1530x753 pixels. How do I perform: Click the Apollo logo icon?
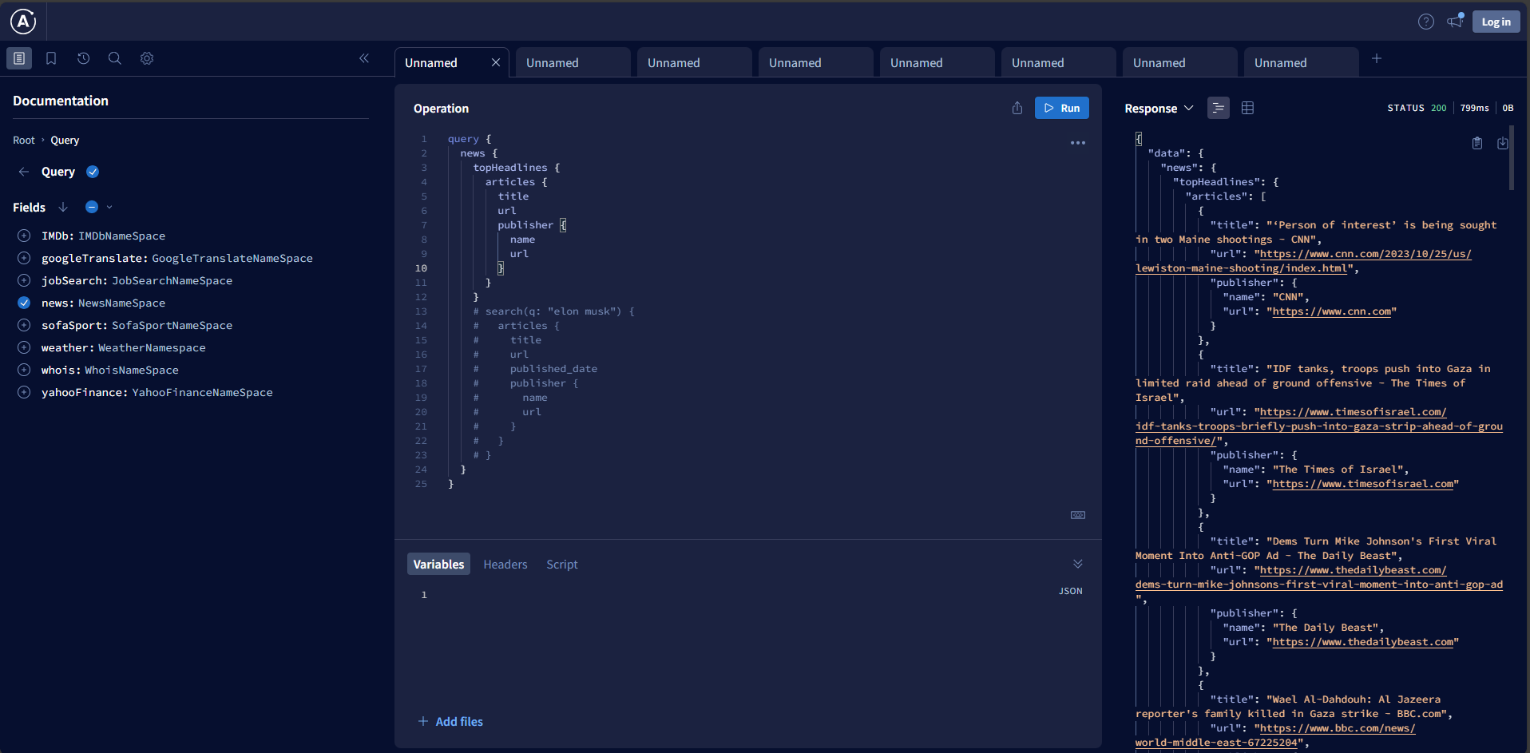pyautogui.click(x=23, y=22)
